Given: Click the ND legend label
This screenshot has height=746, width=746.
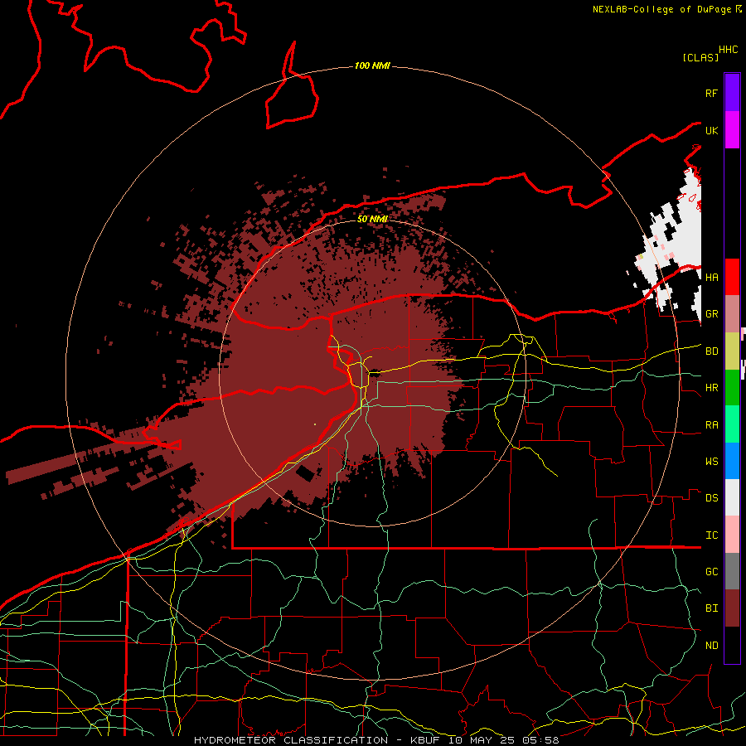Looking at the screenshot, I should pos(711,646).
